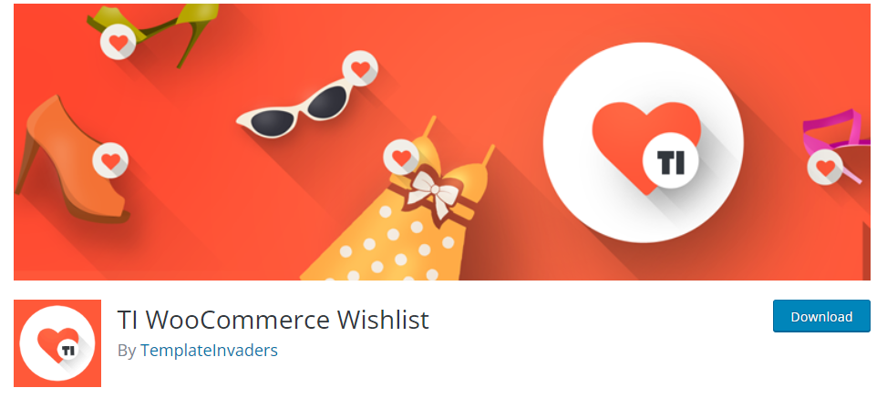Click the small TI badge on the large heart
887x398 pixels.
[x=670, y=161]
